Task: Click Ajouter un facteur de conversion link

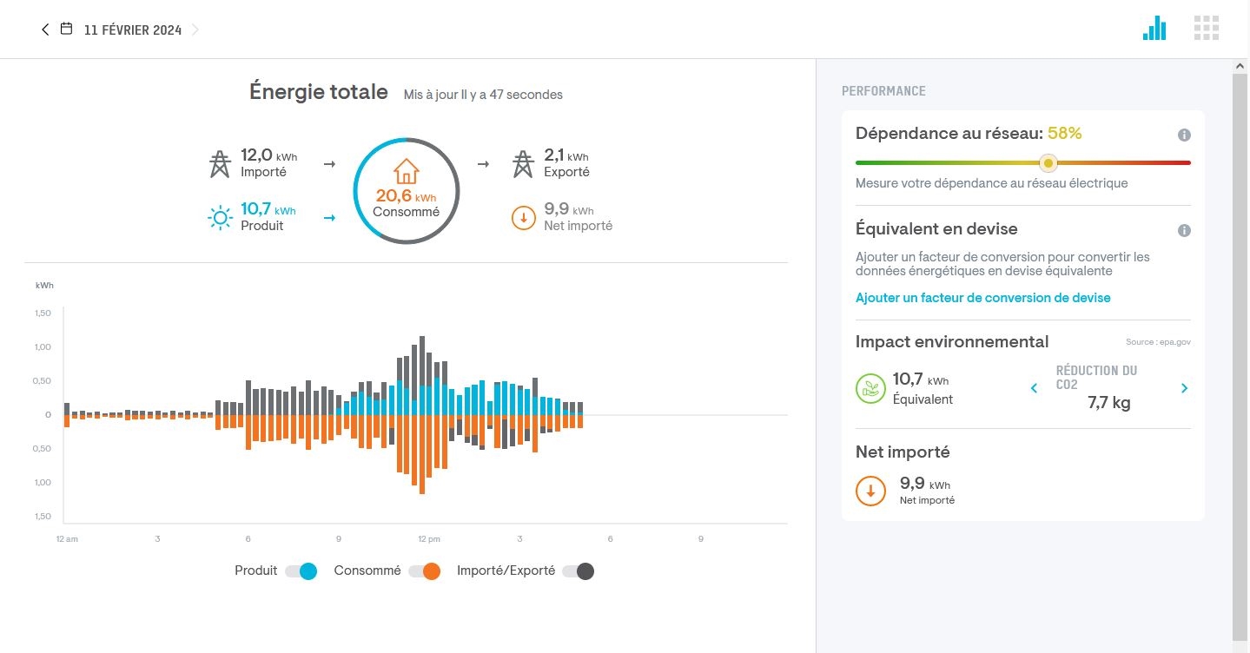Action: [982, 298]
